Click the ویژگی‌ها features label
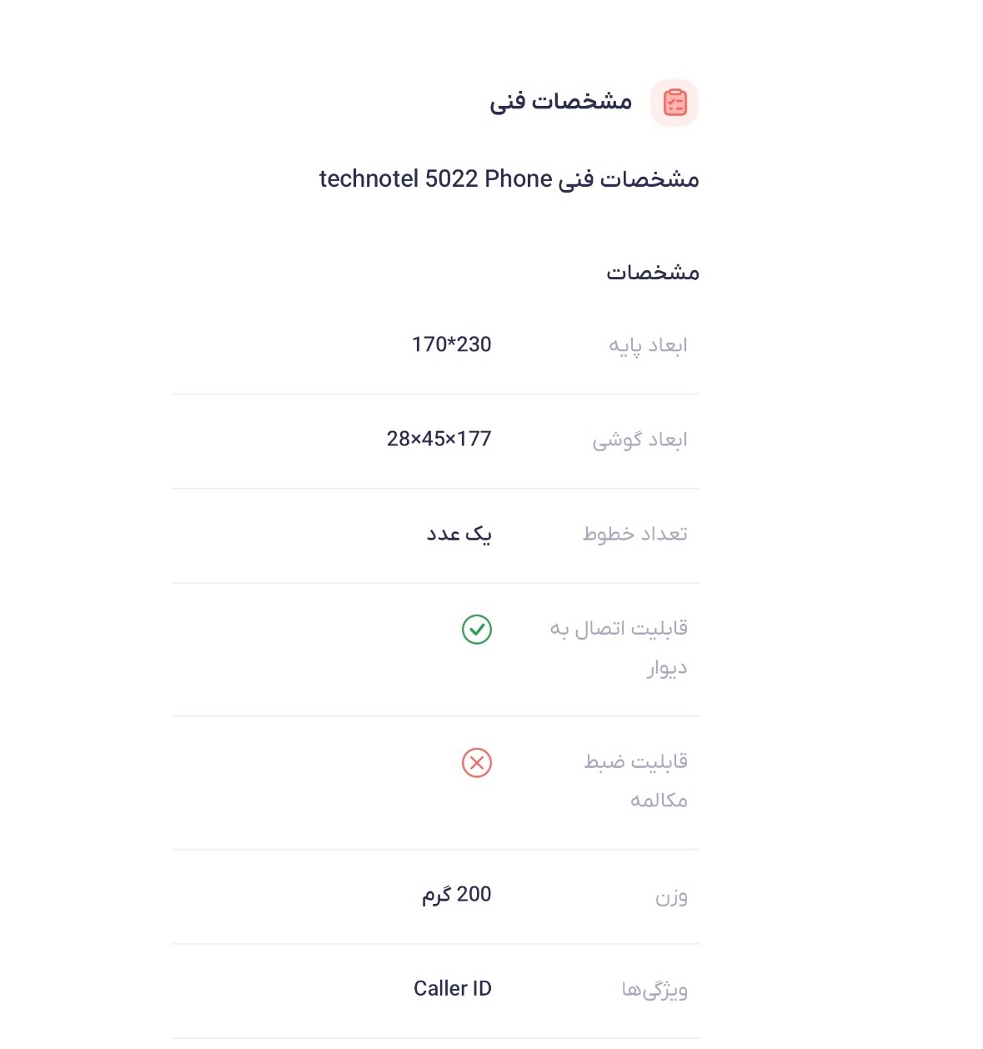983x1049 pixels. tap(654, 990)
